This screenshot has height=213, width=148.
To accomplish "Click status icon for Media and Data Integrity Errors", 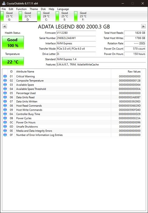I will (x=5, y=131).
